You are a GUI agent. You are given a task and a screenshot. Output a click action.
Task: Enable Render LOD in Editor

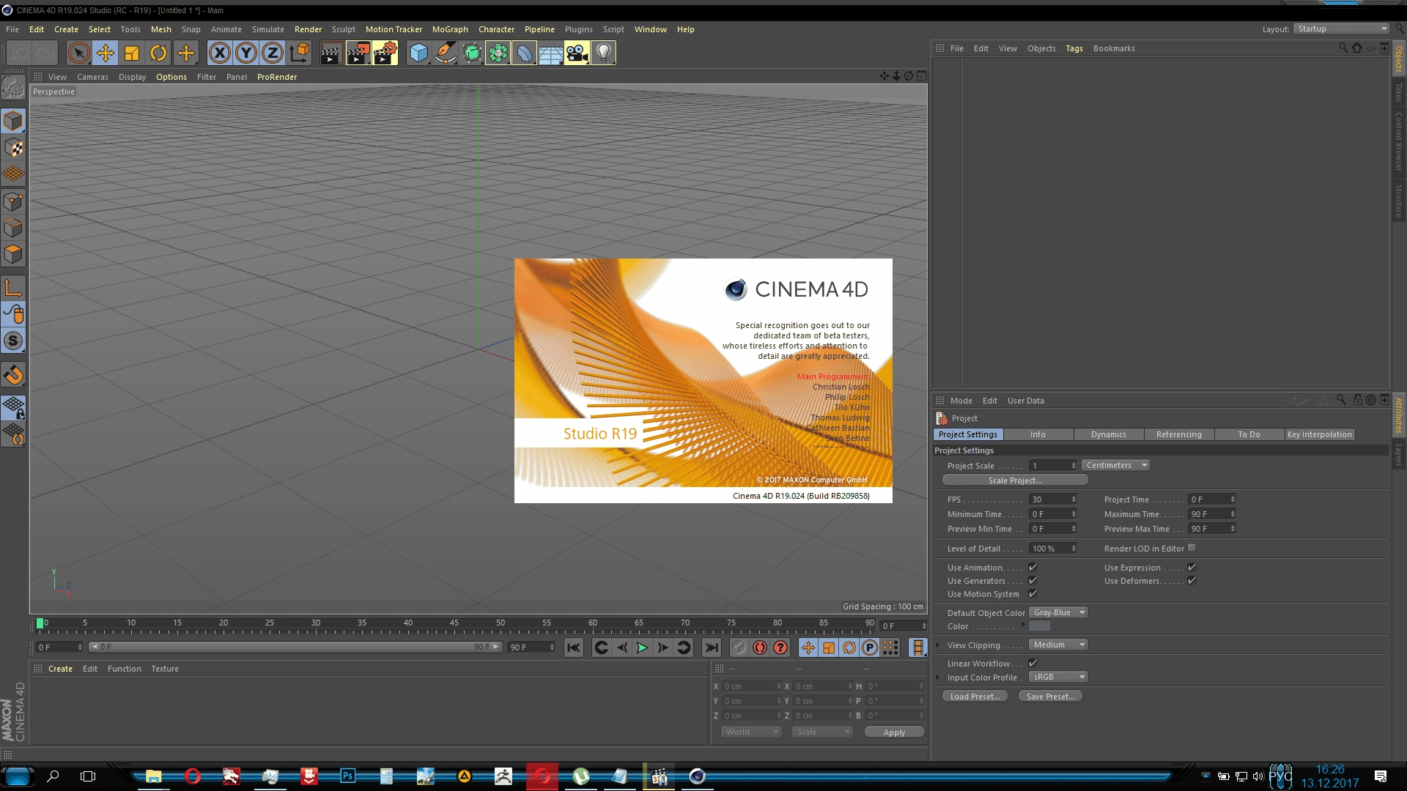1192,548
